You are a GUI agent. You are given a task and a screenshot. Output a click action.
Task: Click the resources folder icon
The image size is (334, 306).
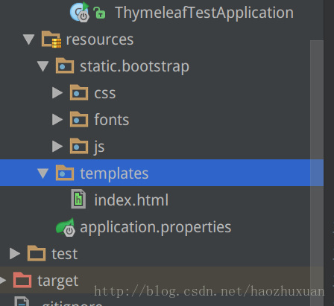[51, 39]
